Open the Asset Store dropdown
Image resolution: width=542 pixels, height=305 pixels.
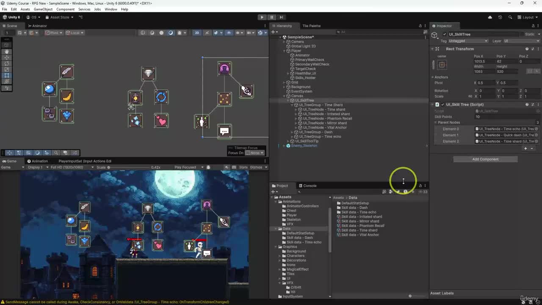click(59, 17)
